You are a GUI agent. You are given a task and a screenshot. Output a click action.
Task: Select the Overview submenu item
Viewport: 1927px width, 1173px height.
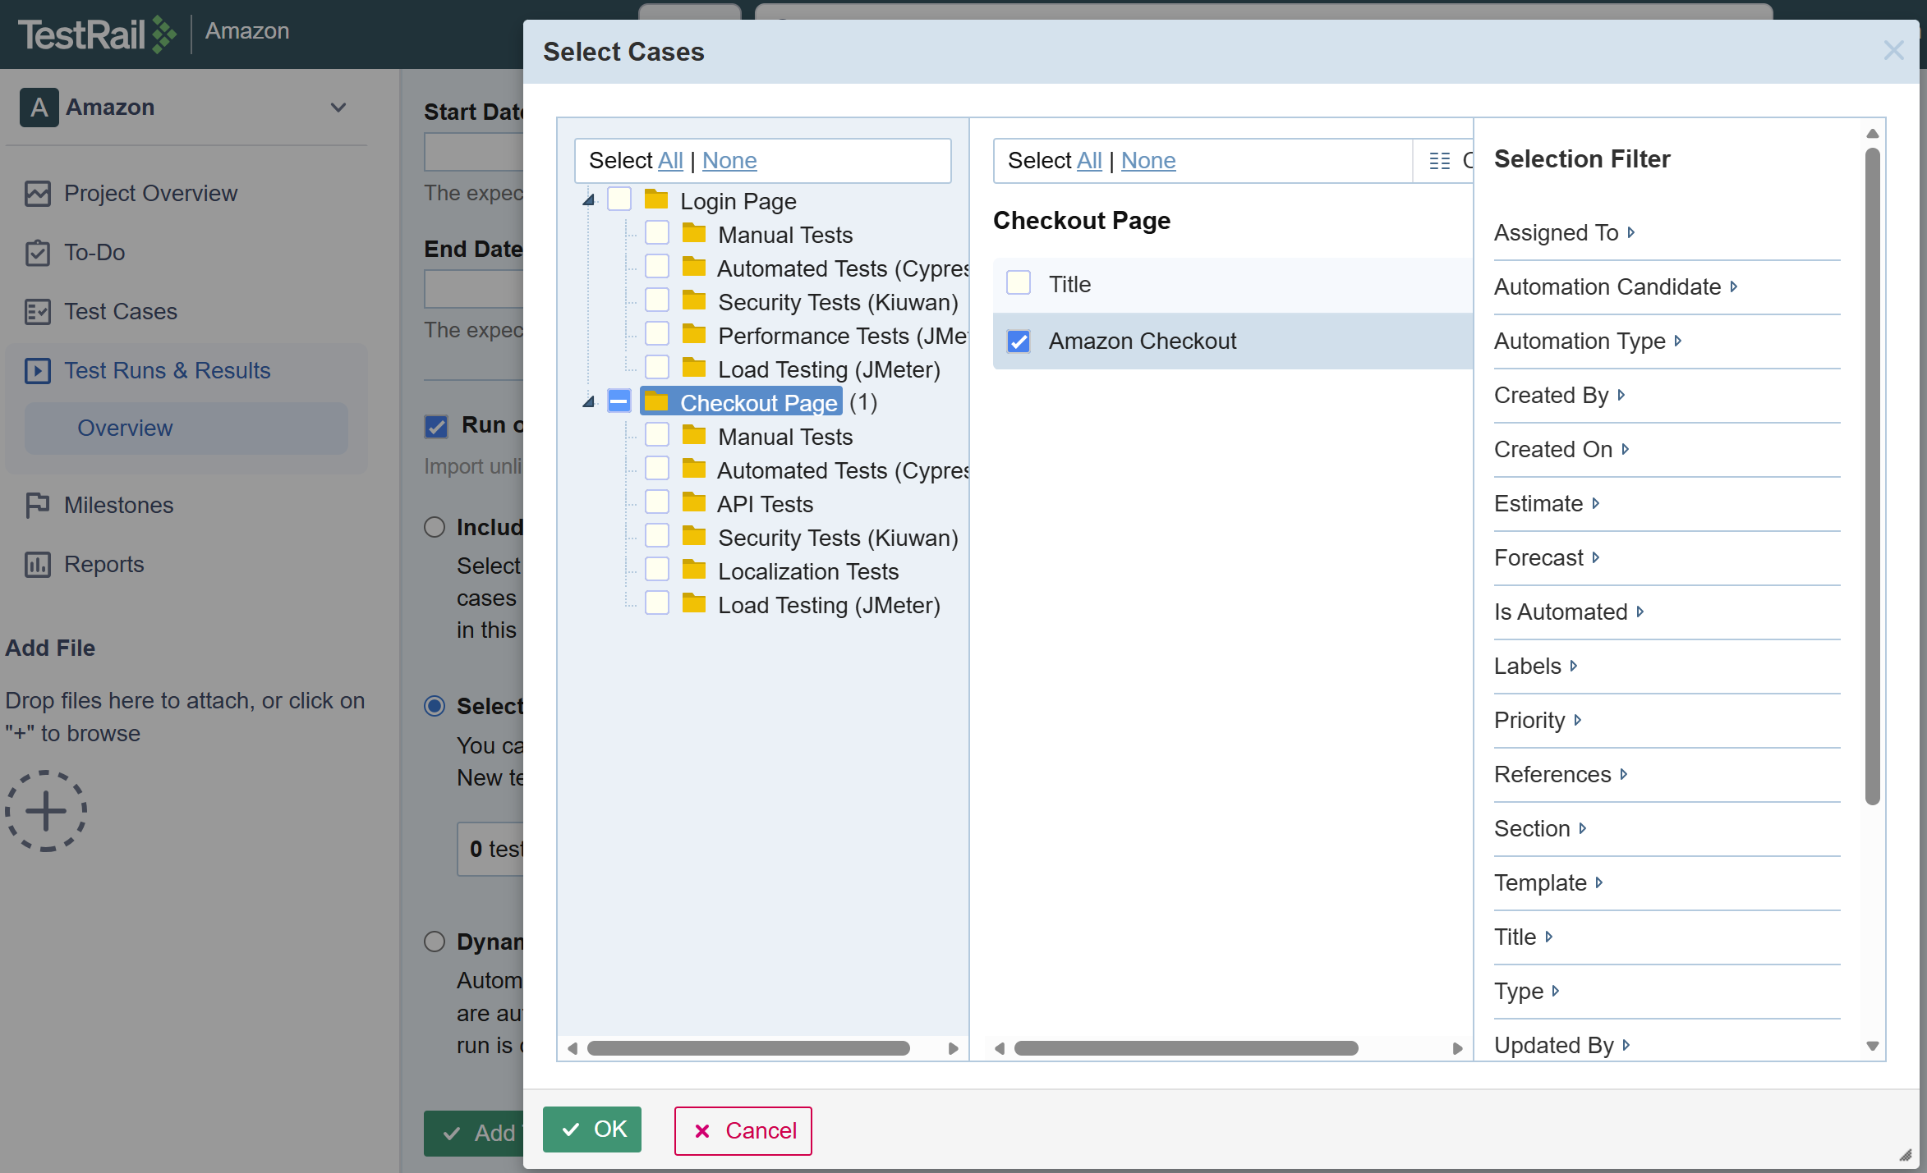pos(125,428)
